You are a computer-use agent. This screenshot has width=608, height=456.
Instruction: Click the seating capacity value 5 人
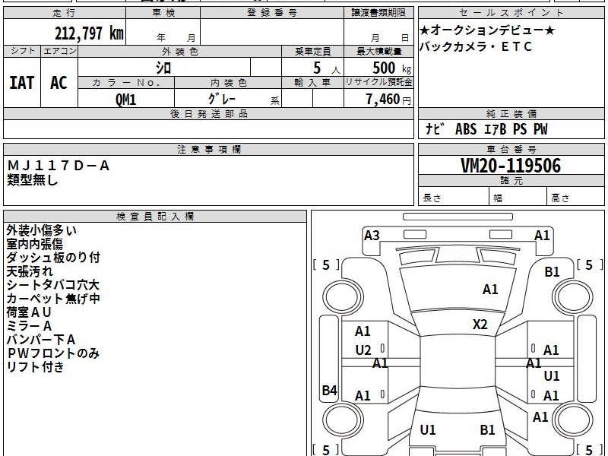327,68
